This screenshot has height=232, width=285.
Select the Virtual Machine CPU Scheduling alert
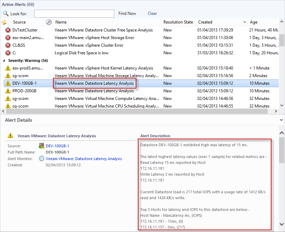click(107, 106)
